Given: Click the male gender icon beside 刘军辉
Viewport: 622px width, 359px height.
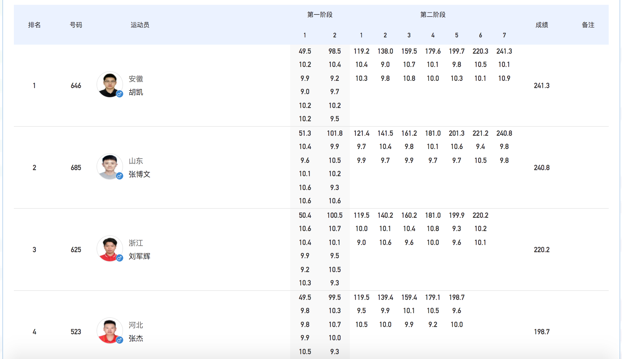Looking at the screenshot, I should point(120,258).
